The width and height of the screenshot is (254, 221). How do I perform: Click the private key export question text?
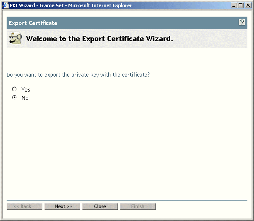pos(78,75)
